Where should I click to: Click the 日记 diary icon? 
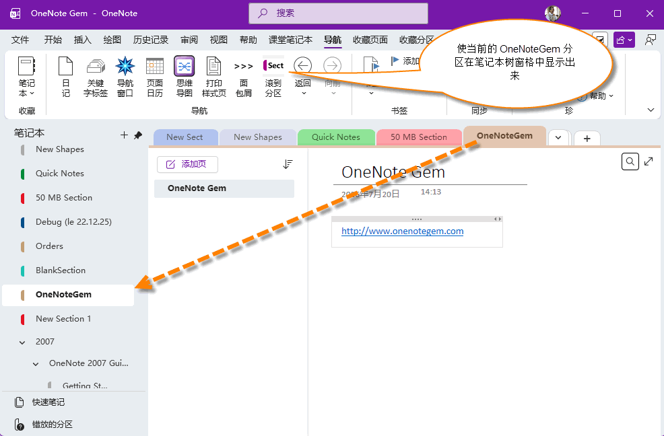click(65, 77)
